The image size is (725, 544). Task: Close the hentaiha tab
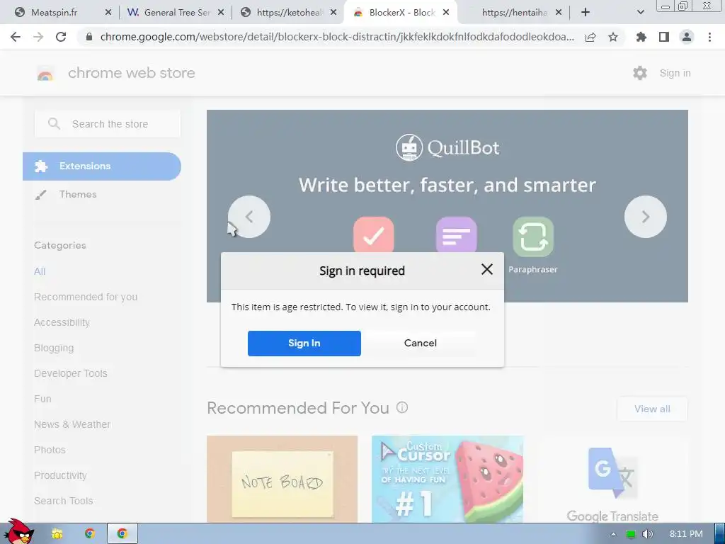[559, 13]
